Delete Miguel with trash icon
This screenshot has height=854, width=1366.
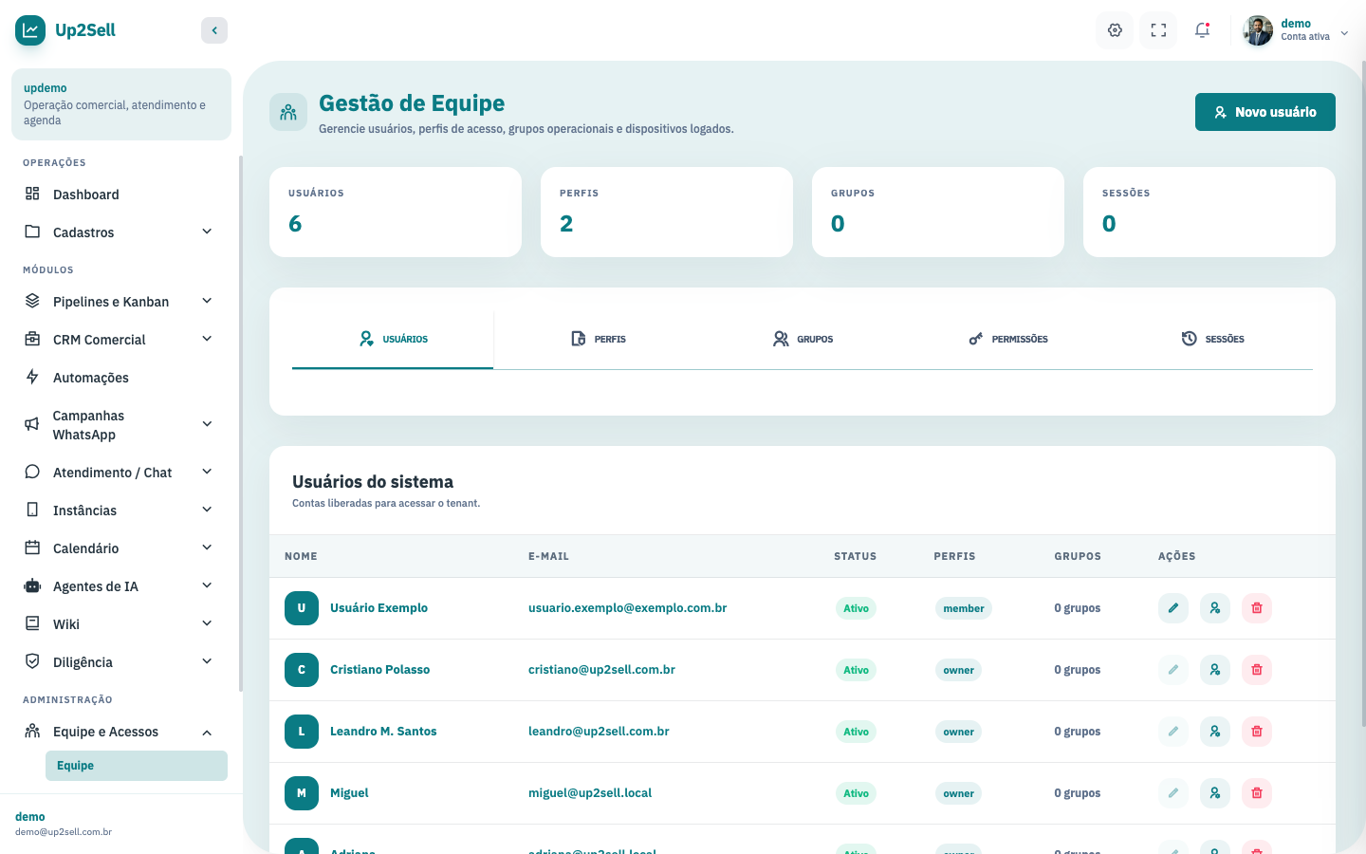(1257, 793)
